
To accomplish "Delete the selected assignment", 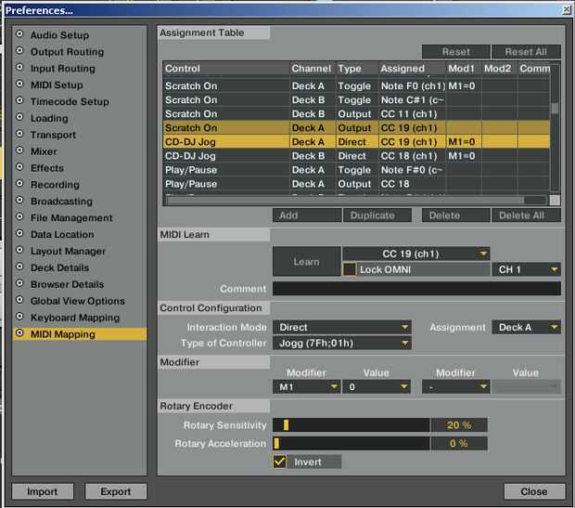I will point(455,215).
